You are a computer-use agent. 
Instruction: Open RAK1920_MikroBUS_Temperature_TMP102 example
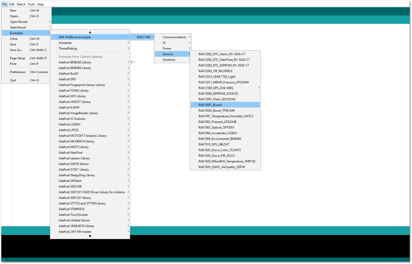point(225,161)
